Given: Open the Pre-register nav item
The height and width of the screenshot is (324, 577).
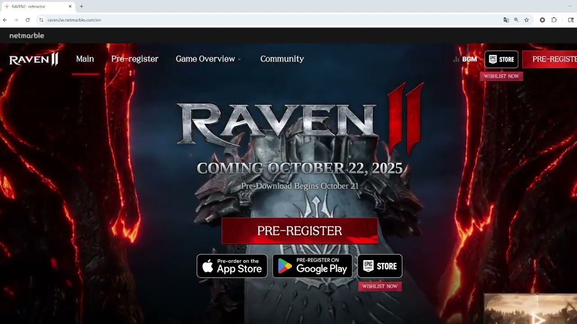Looking at the screenshot, I should click(135, 59).
